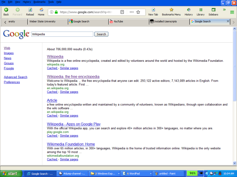Open Similar pages under play.google.com result
Screen dimensions: 237x177
click(69, 136)
